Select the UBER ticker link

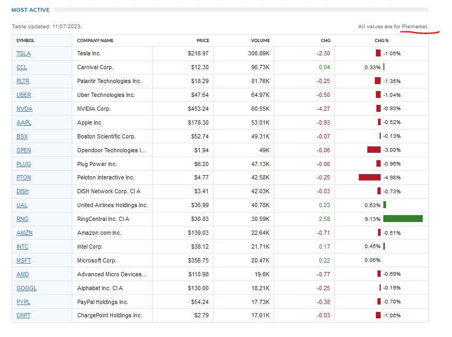click(x=23, y=95)
